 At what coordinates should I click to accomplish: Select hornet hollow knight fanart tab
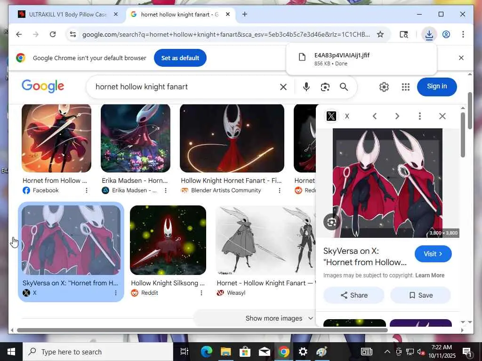tap(180, 14)
